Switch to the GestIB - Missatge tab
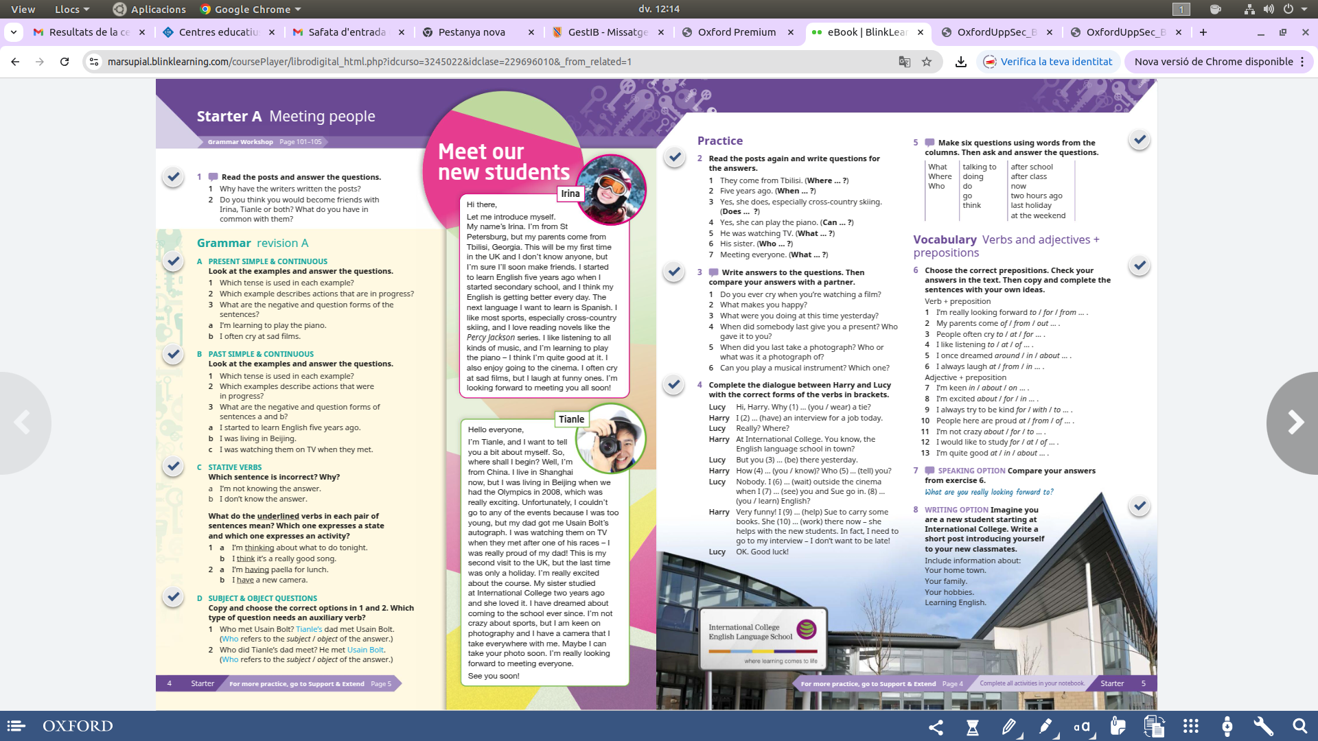This screenshot has height=741, width=1318. tap(608, 32)
